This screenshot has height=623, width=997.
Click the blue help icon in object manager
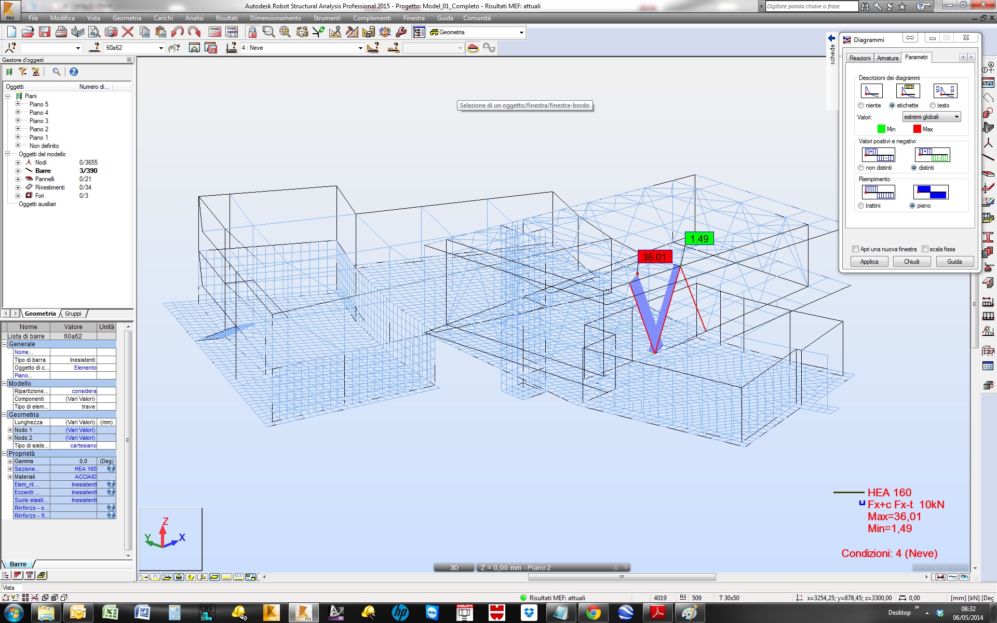(x=74, y=72)
